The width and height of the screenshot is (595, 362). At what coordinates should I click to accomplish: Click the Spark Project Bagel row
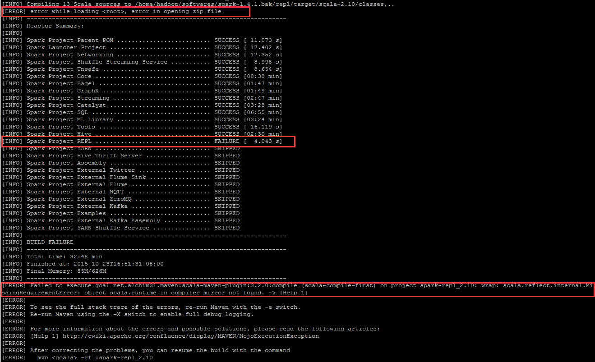pyautogui.click(x=142, y=83)
